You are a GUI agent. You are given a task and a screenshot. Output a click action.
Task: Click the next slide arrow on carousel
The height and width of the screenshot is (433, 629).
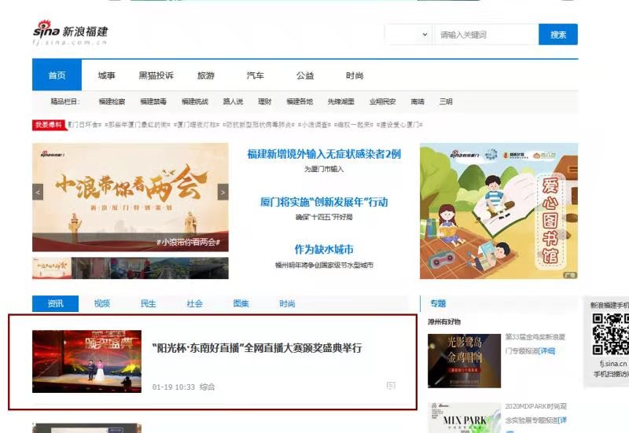point(223,191)
